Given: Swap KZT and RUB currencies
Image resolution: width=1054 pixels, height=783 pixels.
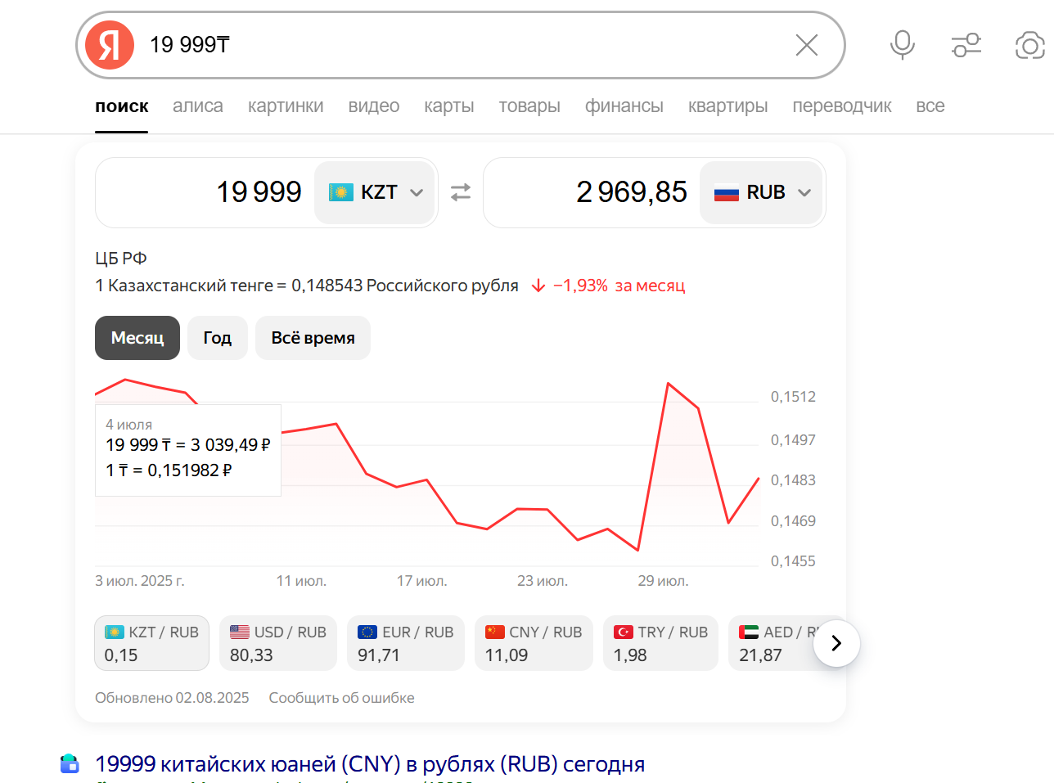Looking at the screenshot, I should coord(461,192).
